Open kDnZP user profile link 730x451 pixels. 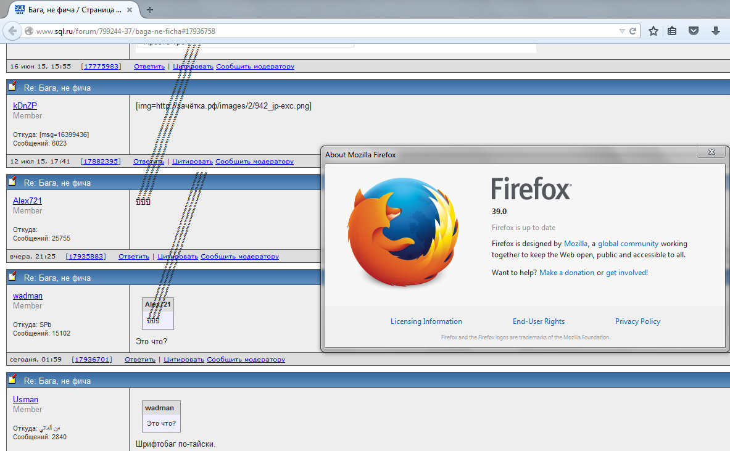pos(25,106)
